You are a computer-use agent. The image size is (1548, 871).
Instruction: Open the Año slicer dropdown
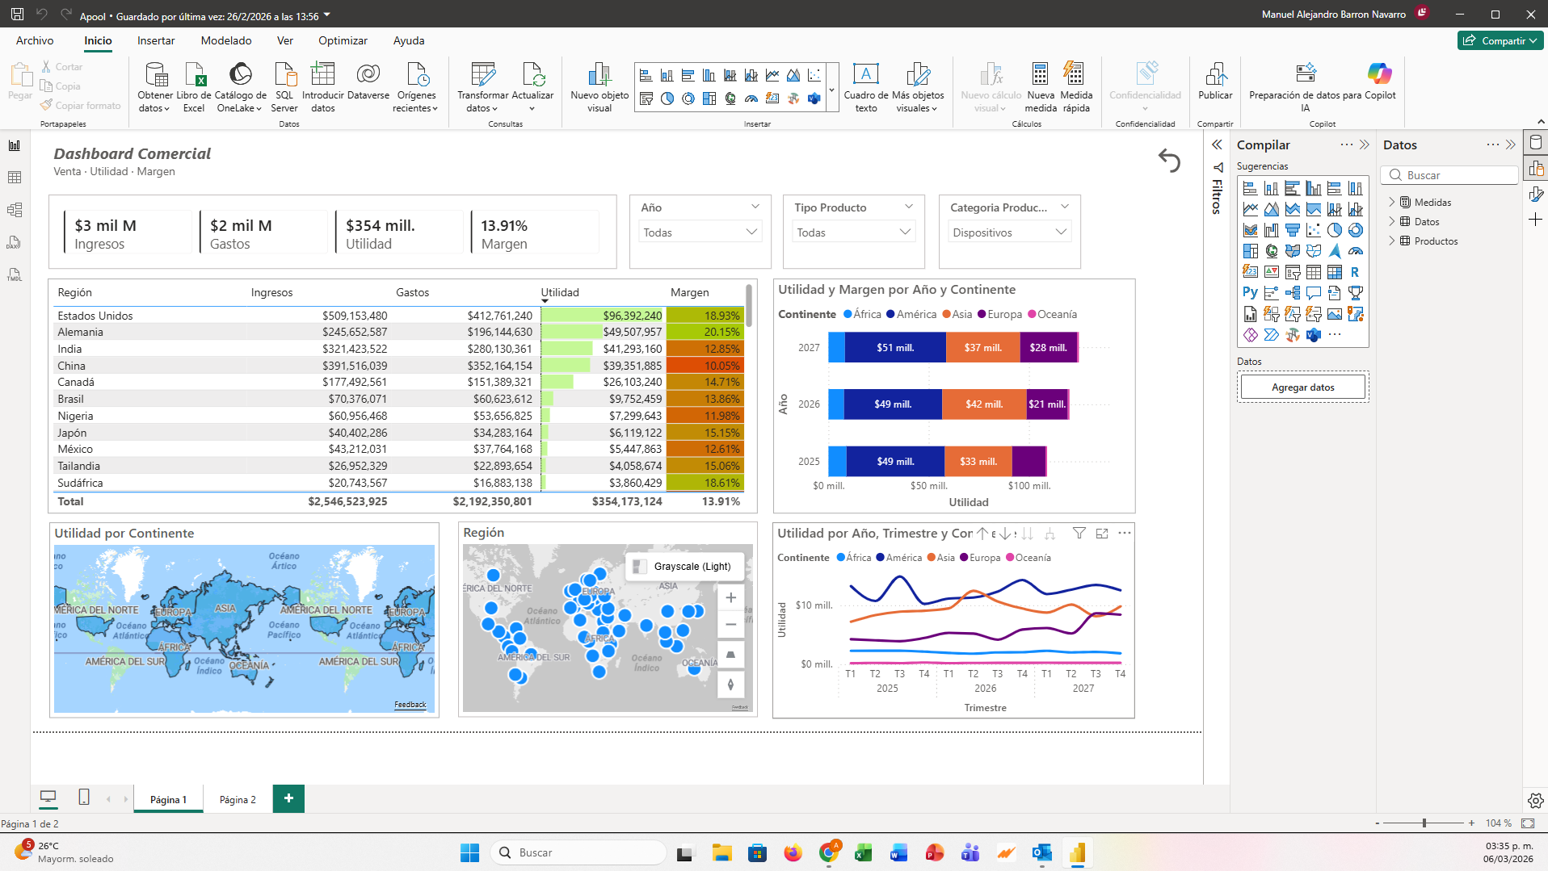click(x=751, y=232)
